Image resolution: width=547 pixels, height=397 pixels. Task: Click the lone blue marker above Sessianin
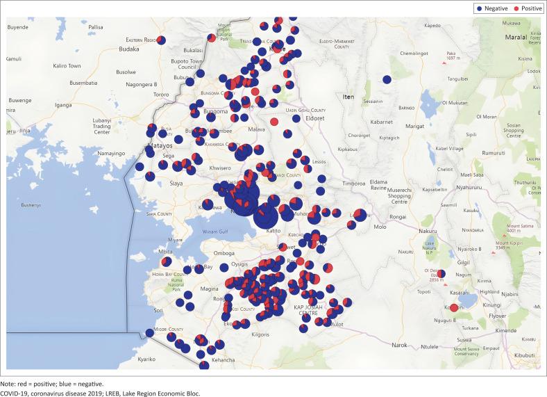point(387,80)
